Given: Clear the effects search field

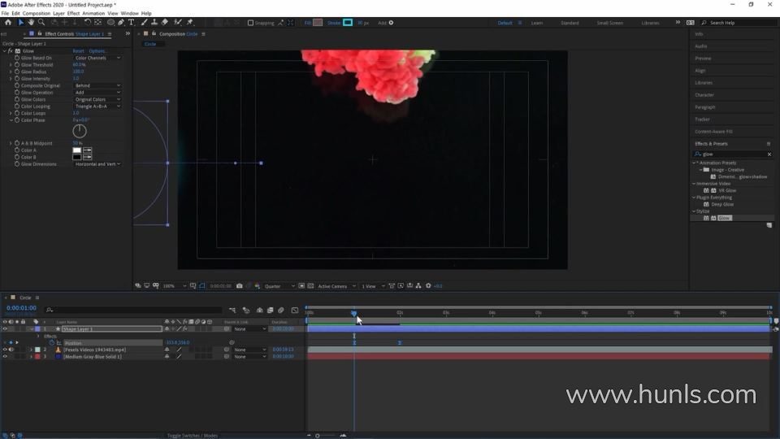Looking at the screenshot, I should (769, 154).
